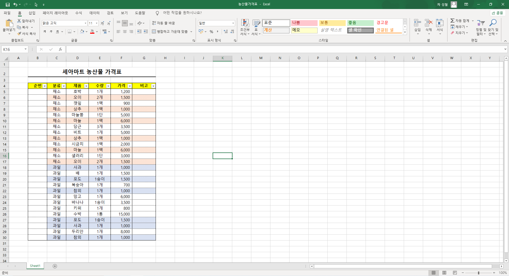Screen dimensions: 509x276
Task: Click the 채우기 fill button
Action: (459, 27)
